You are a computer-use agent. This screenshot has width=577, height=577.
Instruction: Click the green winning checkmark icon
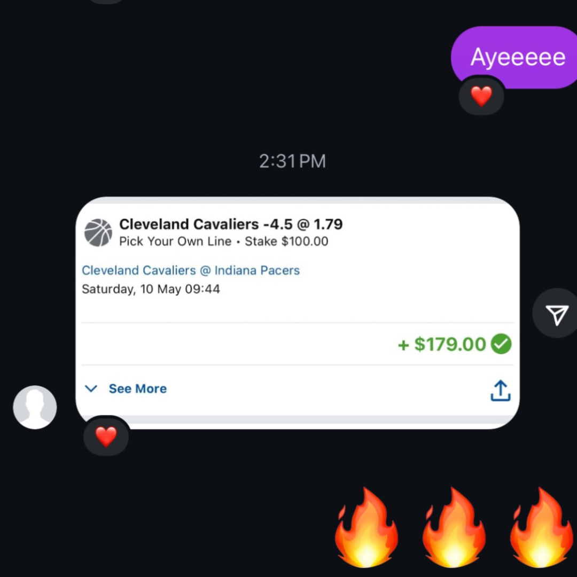(x=501, y=344)
